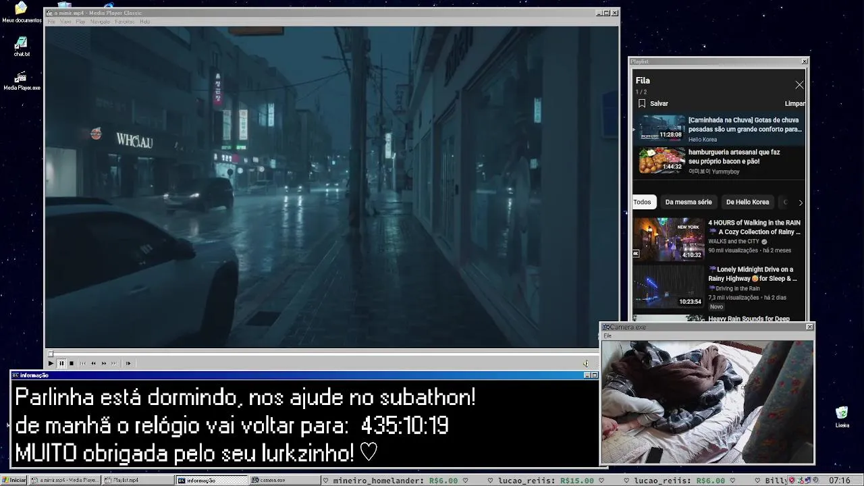864x486 pixels.
Task: Clear the queue with Limpar
Action: click(794, 104)
